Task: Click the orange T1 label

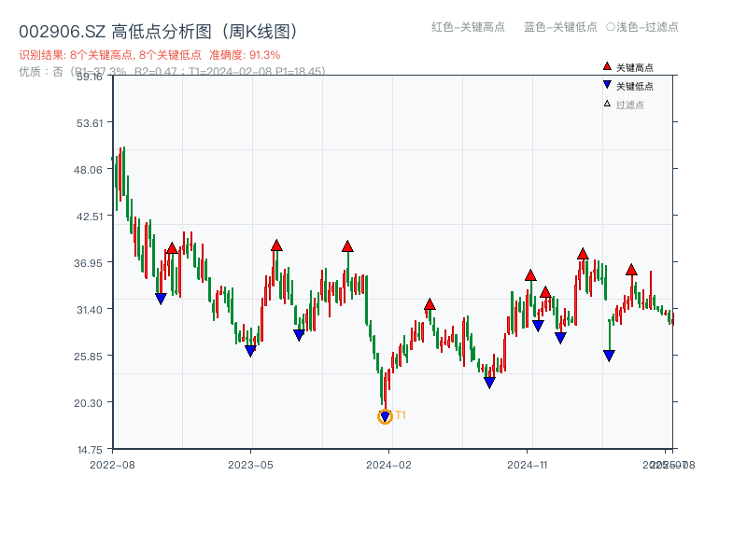Action: point(401,415)
